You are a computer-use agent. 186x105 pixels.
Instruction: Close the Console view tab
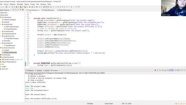(59, 71)
